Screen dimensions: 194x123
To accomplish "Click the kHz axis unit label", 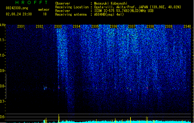I will click(3, 25).
